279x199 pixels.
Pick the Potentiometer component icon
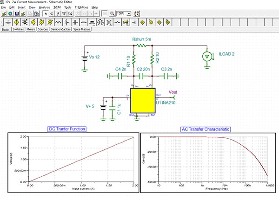coord(66,22)
